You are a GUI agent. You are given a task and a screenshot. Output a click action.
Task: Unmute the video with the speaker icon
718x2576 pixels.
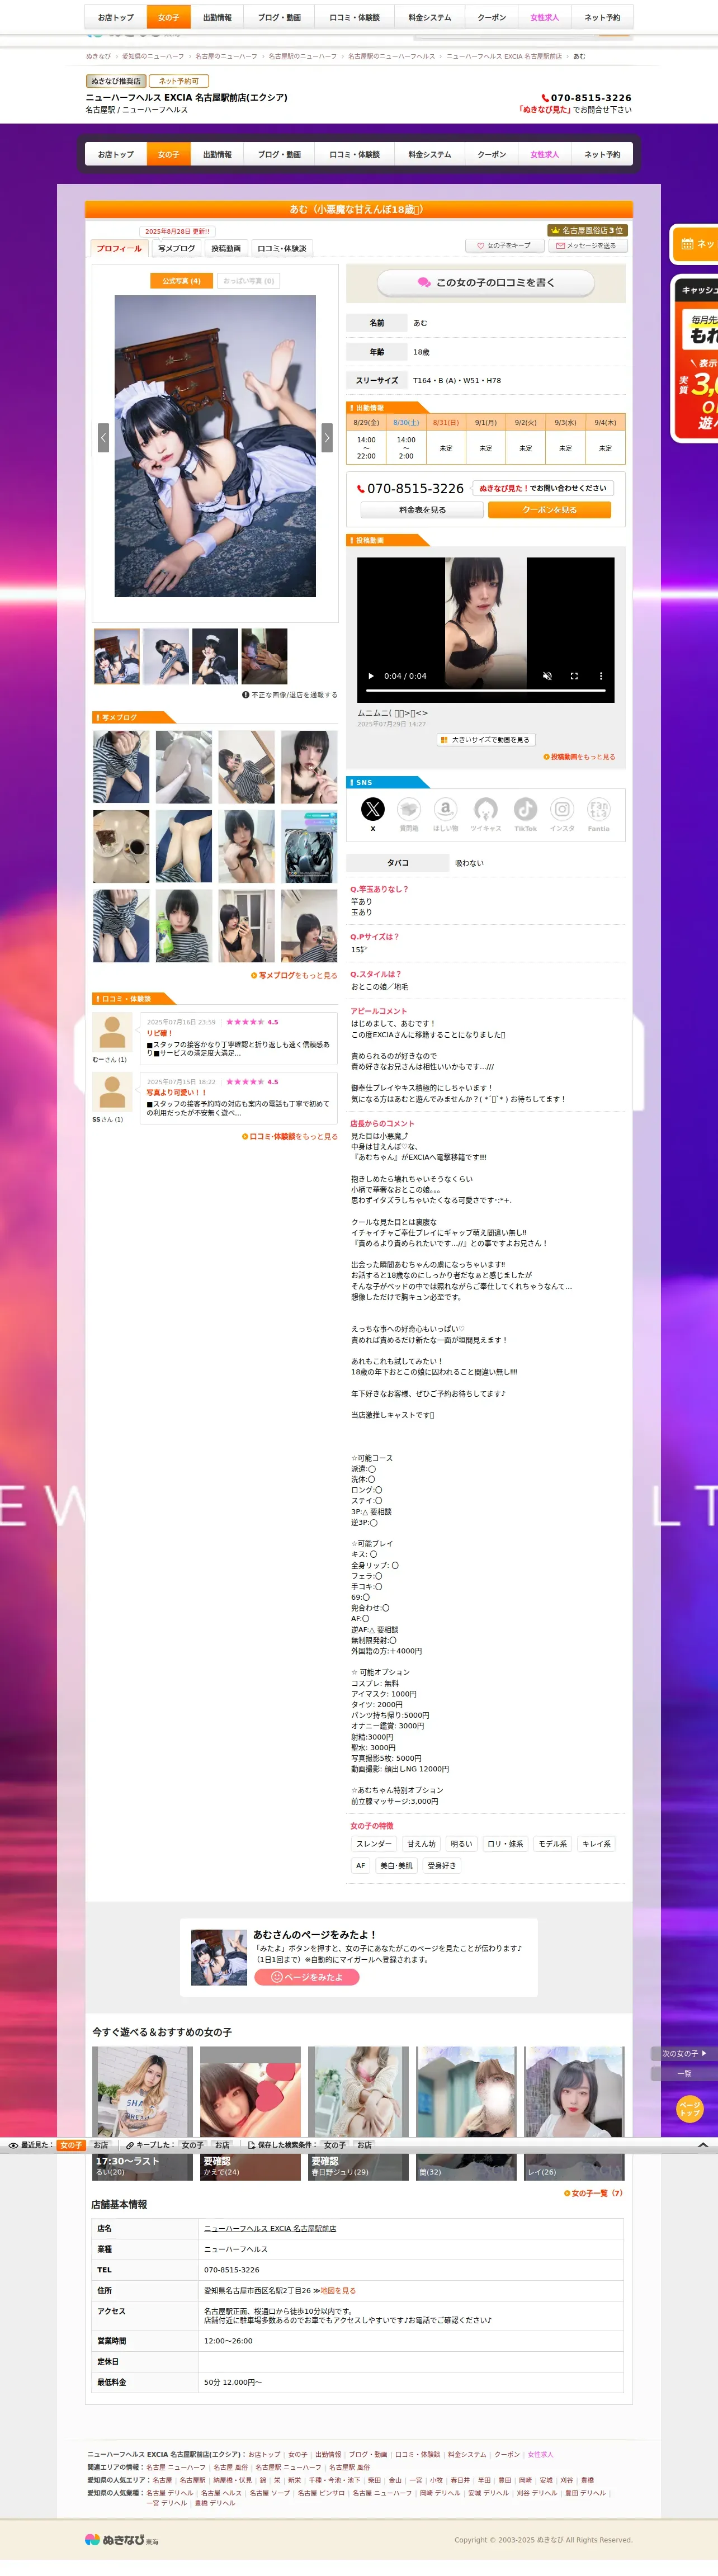tap(547, 676)
